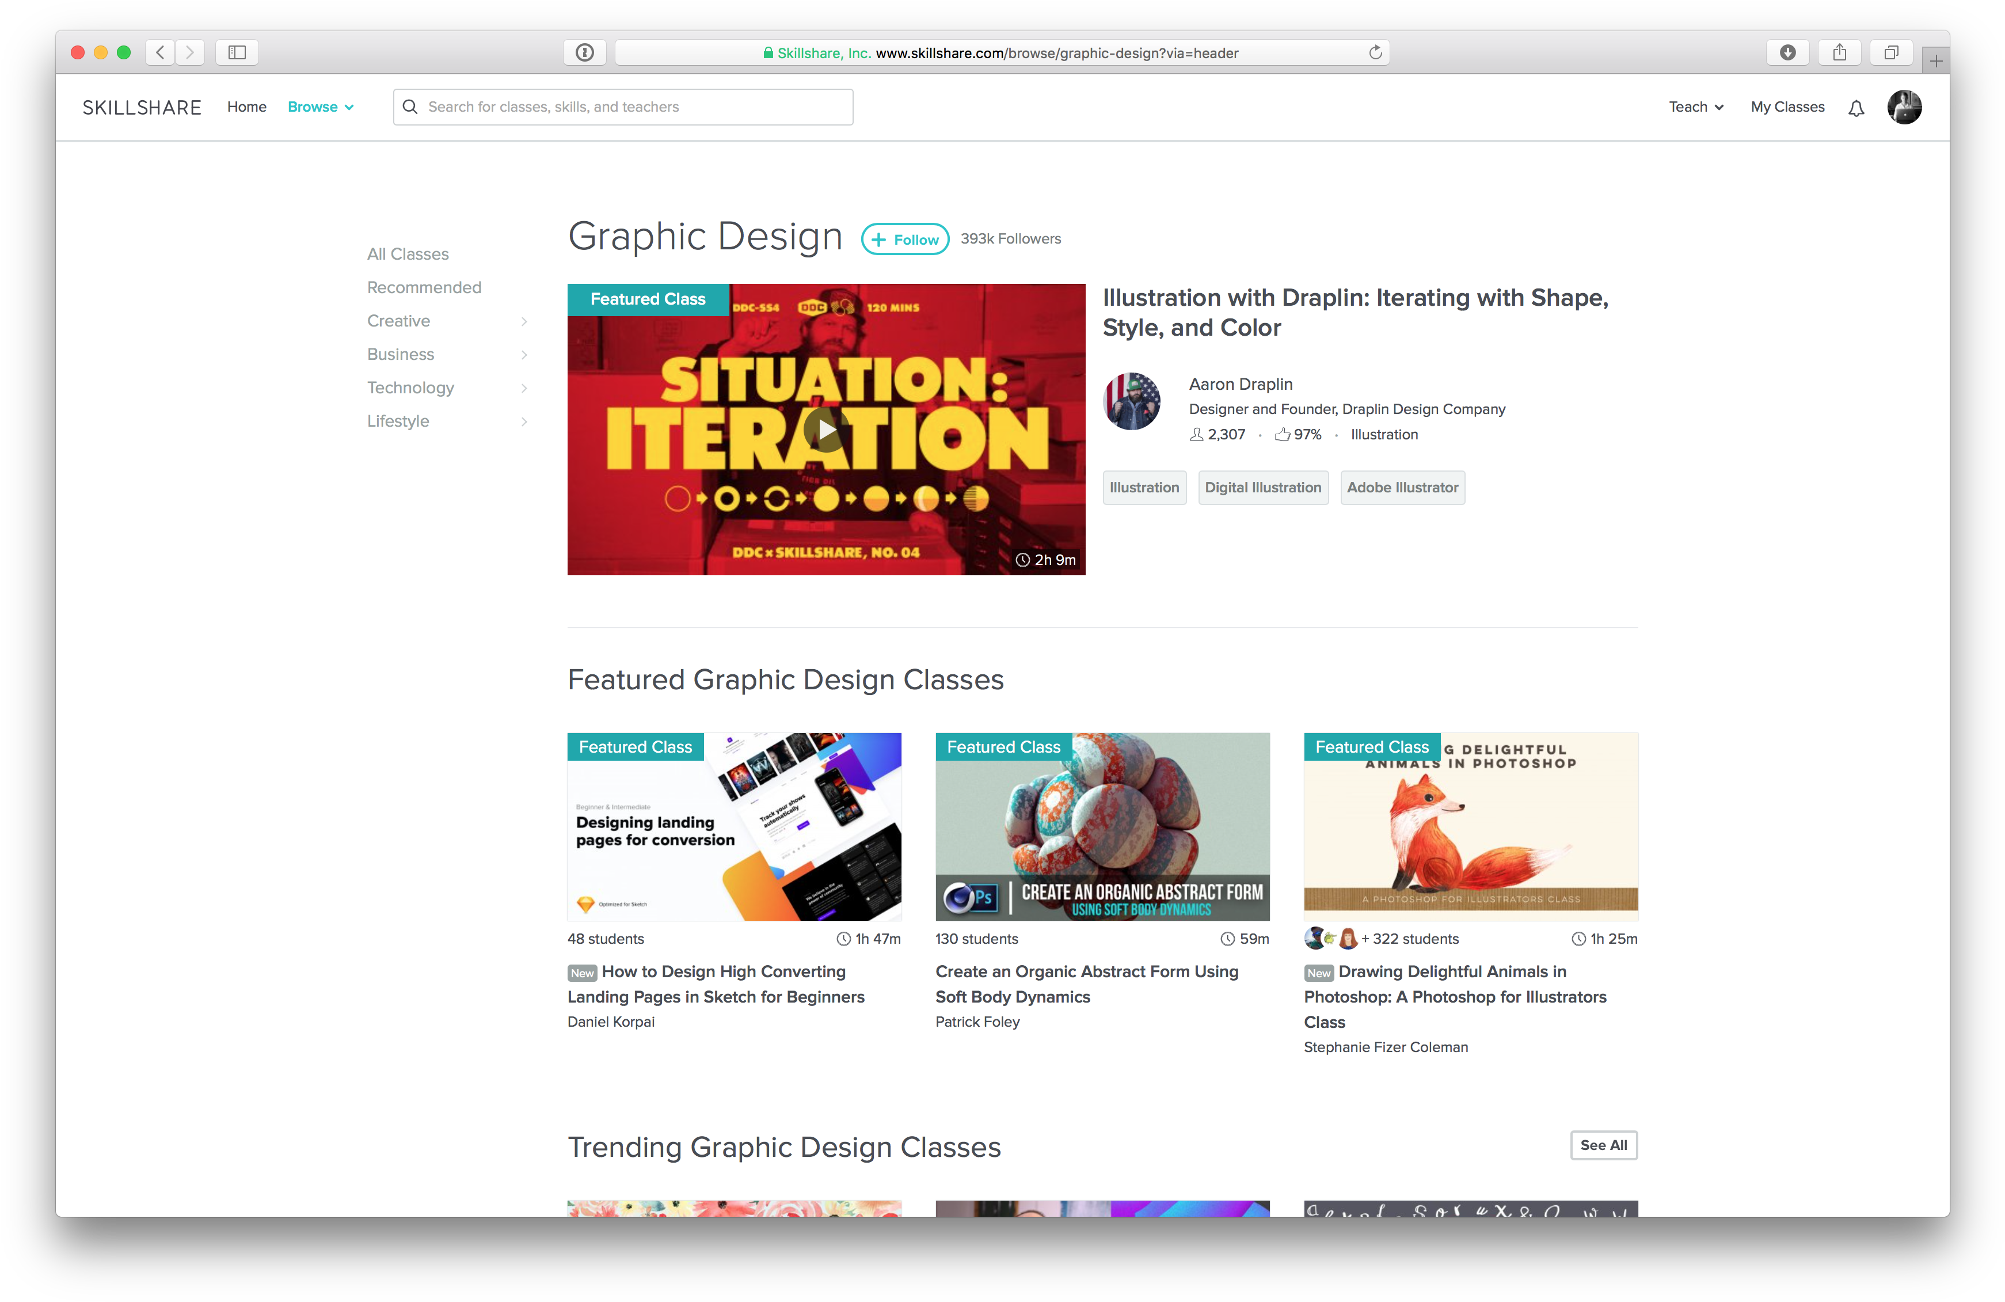Open Aaron Draplin's name link
This screenshot has width=2005, height=1302.
click(x=1240, y=384)
